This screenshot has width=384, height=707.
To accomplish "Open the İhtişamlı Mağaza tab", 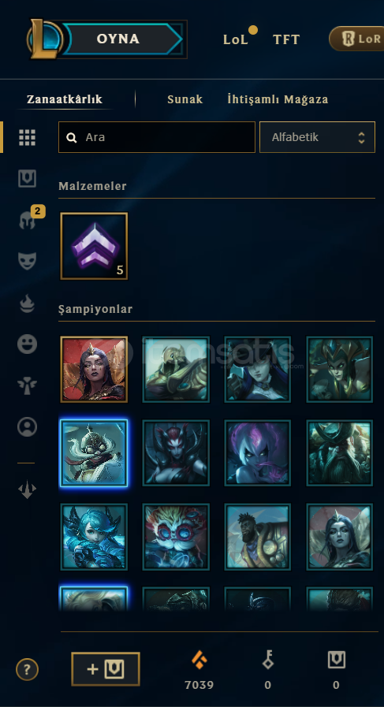I will pyautogui.click(x=278, y=99).
